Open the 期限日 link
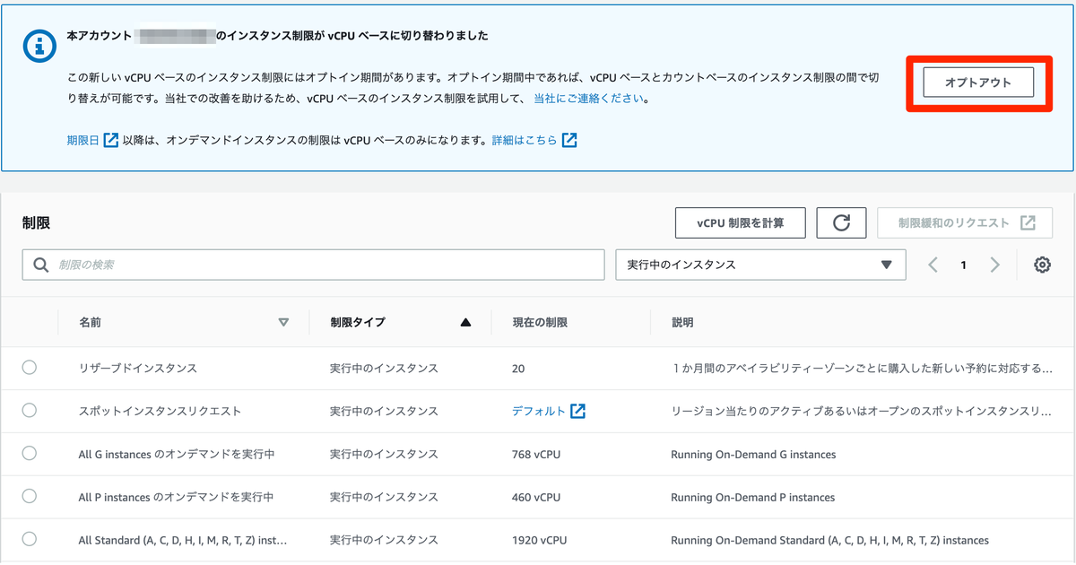This screenshot has height=565, width=1076. tap(82, 141)
